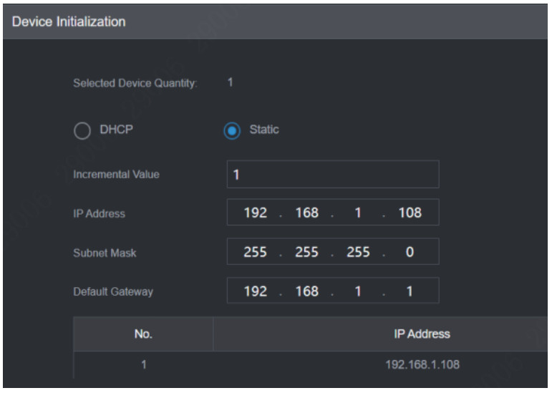
Task: Click the first octet of IP Address
Action: 256,213
